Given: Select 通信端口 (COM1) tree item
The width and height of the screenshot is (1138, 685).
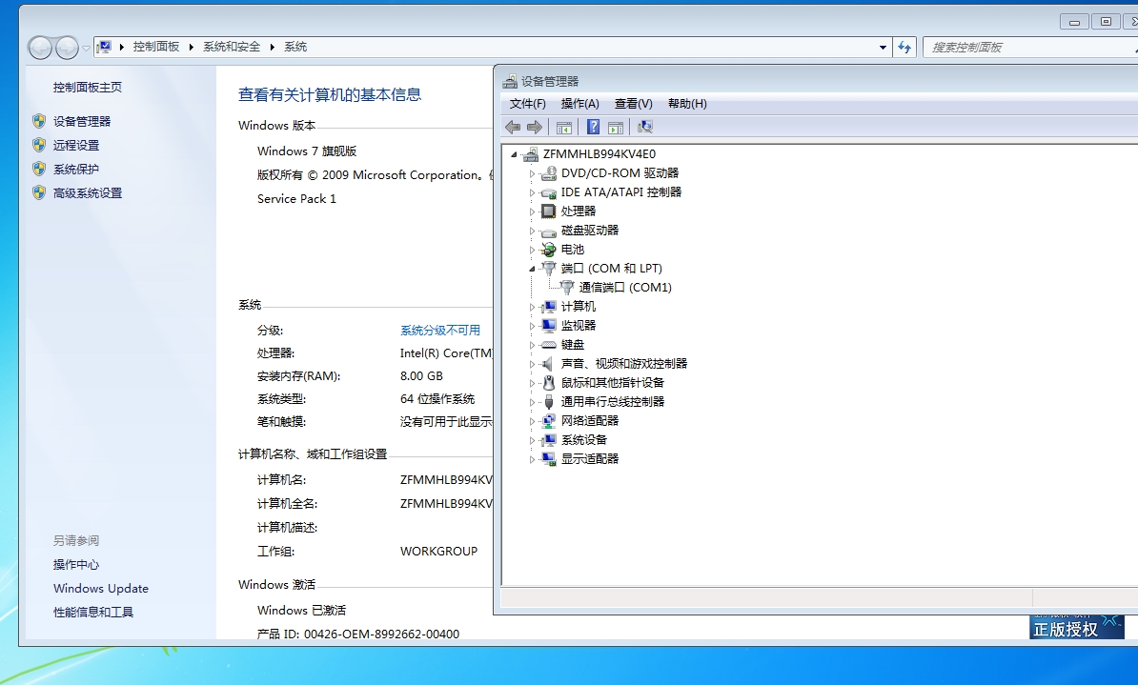Looking at the screenshot, I should (x=625, y=288).
